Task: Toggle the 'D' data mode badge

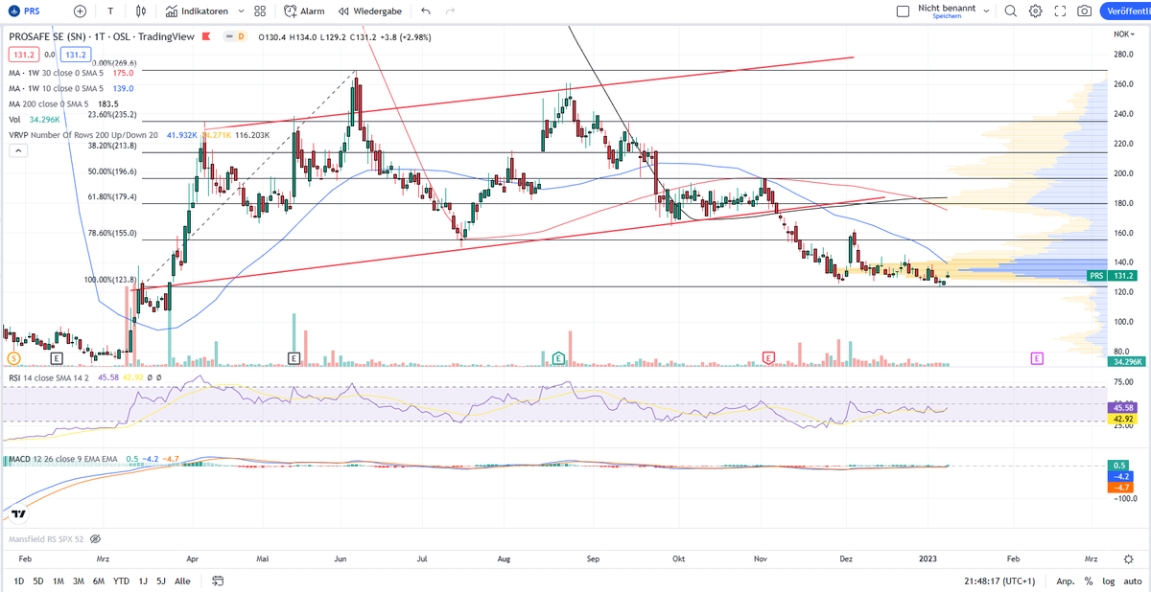Action: [x=242, y=36]
